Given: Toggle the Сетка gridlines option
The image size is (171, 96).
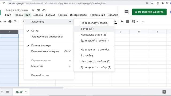Looking at the screenshot, I should [x=49, y=31].
